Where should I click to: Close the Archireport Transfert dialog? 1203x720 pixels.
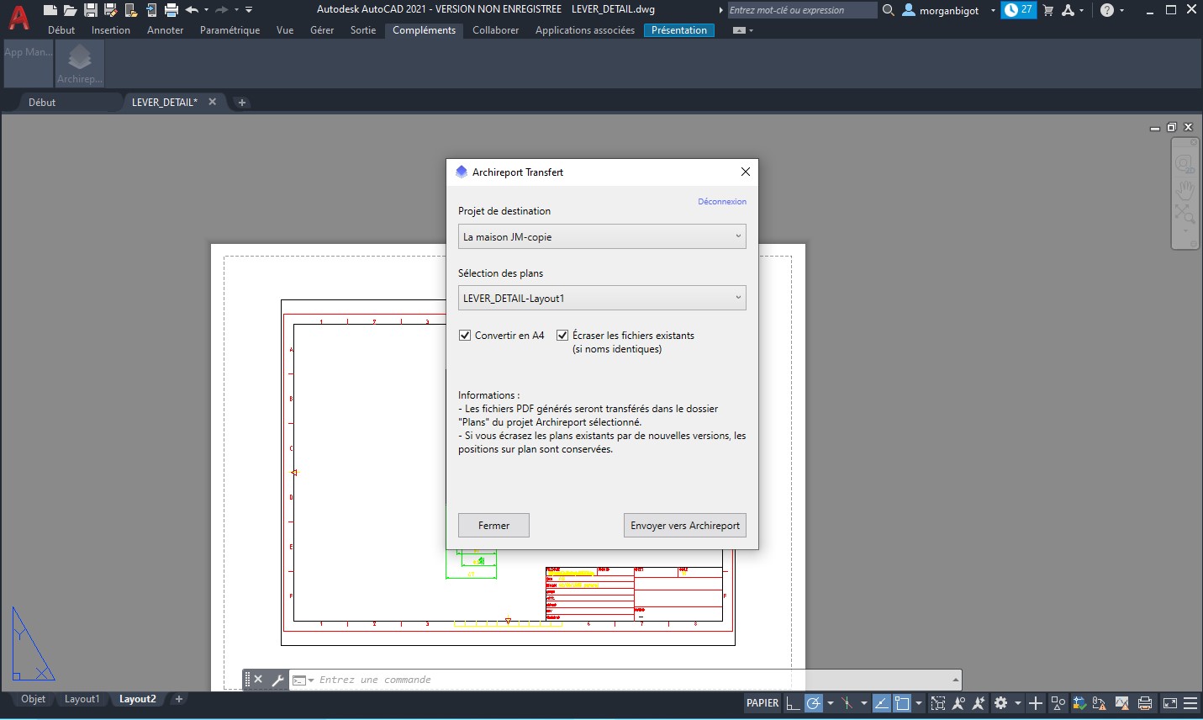[745, 172]
